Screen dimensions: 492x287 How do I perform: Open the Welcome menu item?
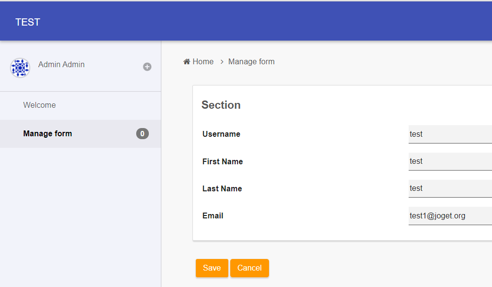point(39,105)
